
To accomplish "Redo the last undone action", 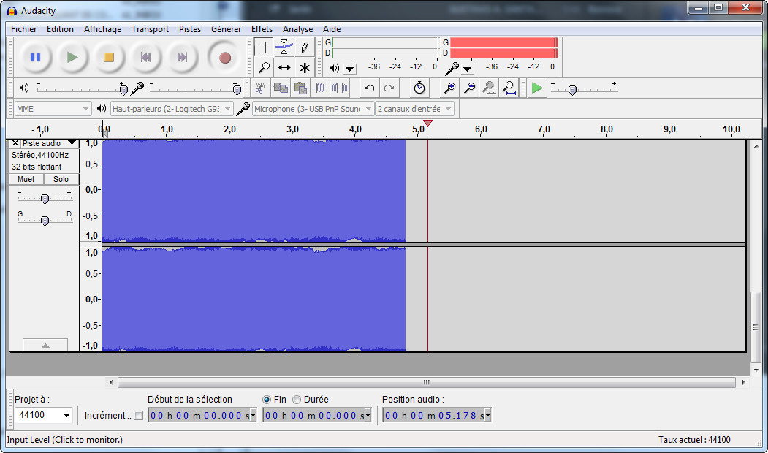I will 389,88.
